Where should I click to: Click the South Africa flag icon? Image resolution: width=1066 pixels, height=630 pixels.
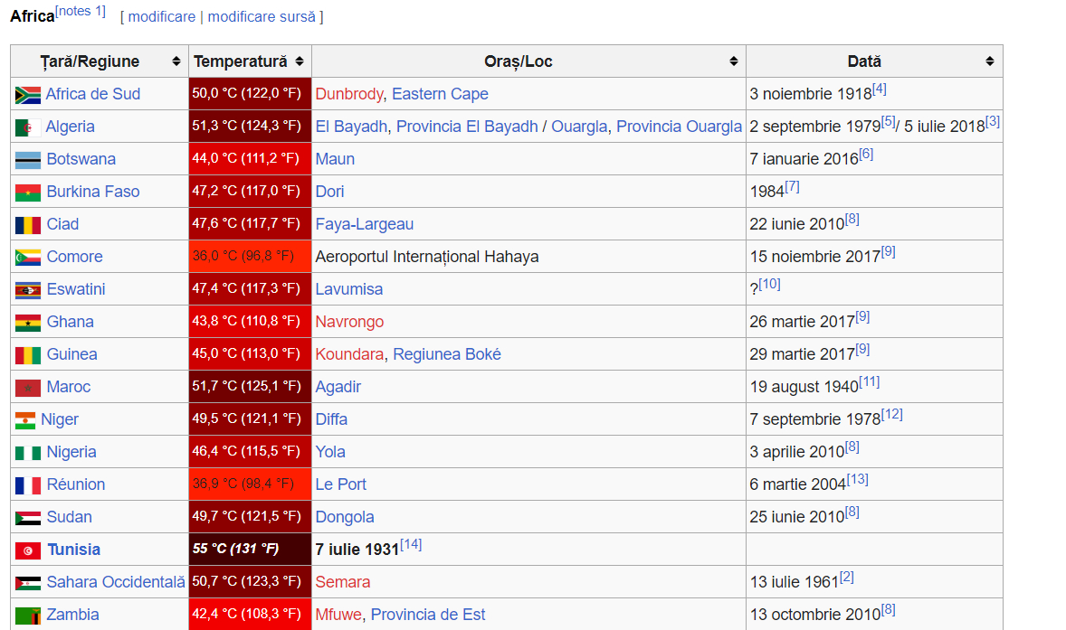tap(28, 94)
